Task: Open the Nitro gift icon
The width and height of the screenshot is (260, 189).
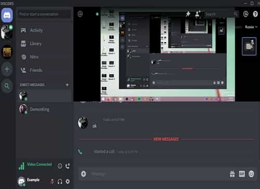Action: click(232, 174)
